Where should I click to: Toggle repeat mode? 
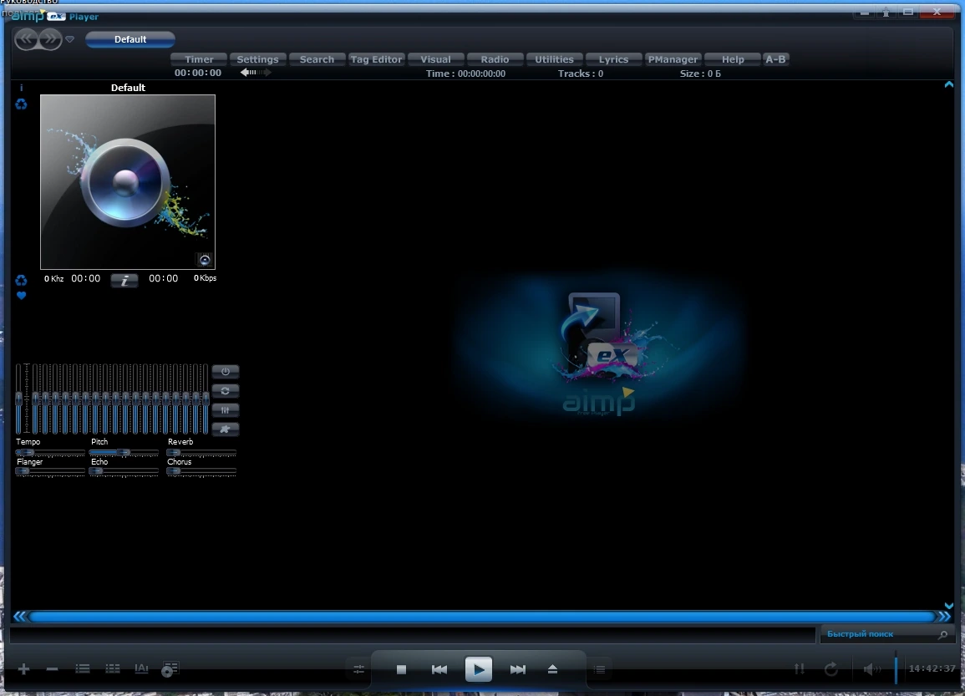coord(830,669)
